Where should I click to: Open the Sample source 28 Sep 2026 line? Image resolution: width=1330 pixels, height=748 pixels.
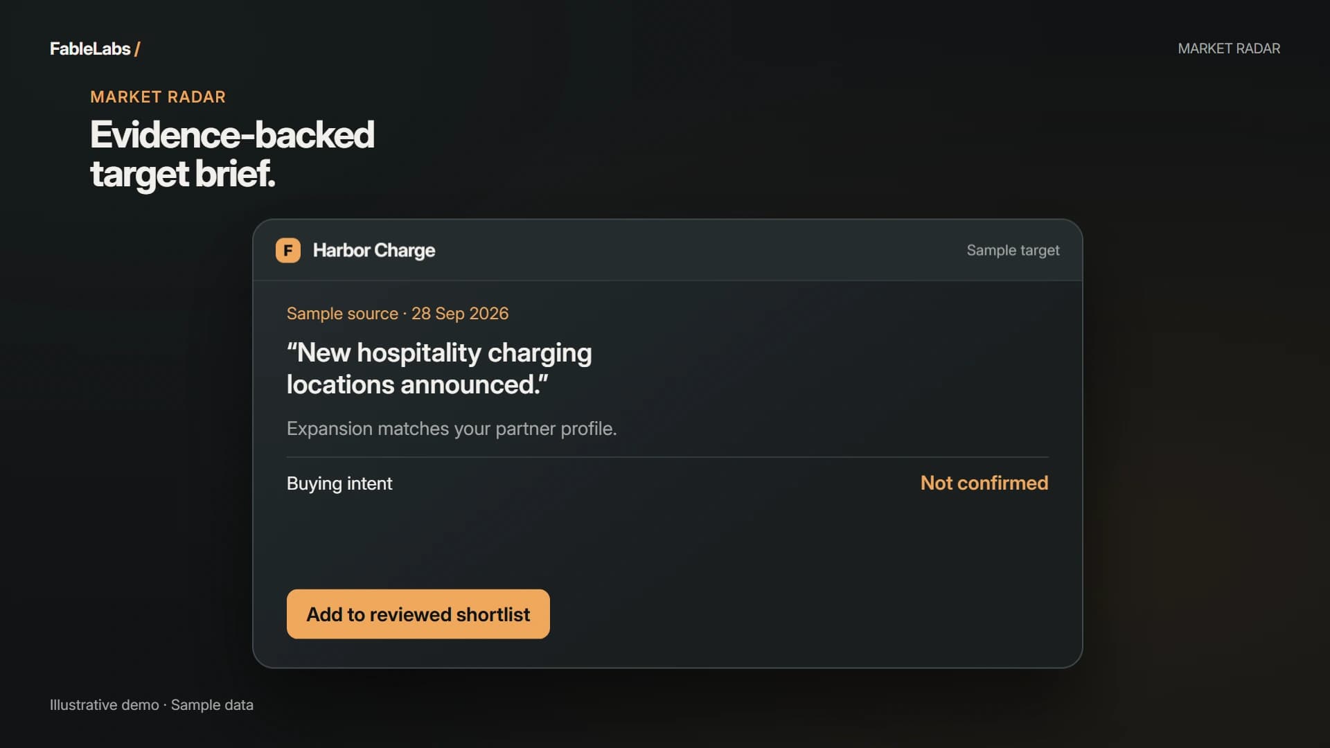398,314
